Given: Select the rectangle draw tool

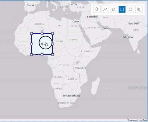Looking at the screenshot, I should click(122, 9).
